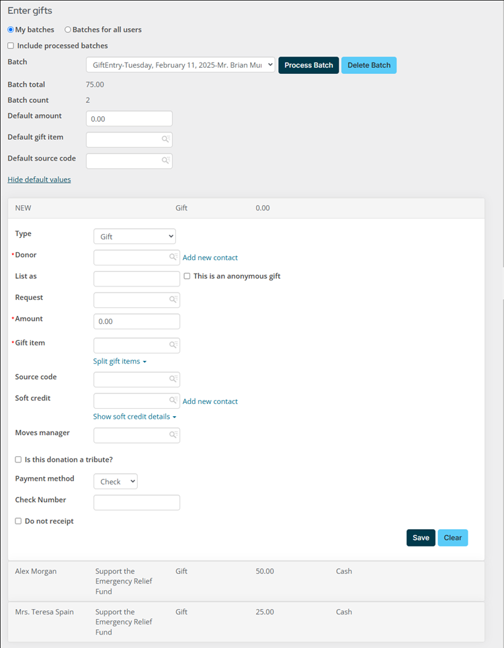The height and width of the screenshot is (648, 504).
Task: Check This is an anonymous gift
Action: 187,276
